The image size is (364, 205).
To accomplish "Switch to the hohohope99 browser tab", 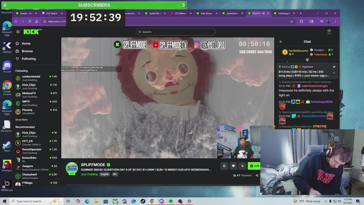I will pyautogui.click(x=284, y=13).
